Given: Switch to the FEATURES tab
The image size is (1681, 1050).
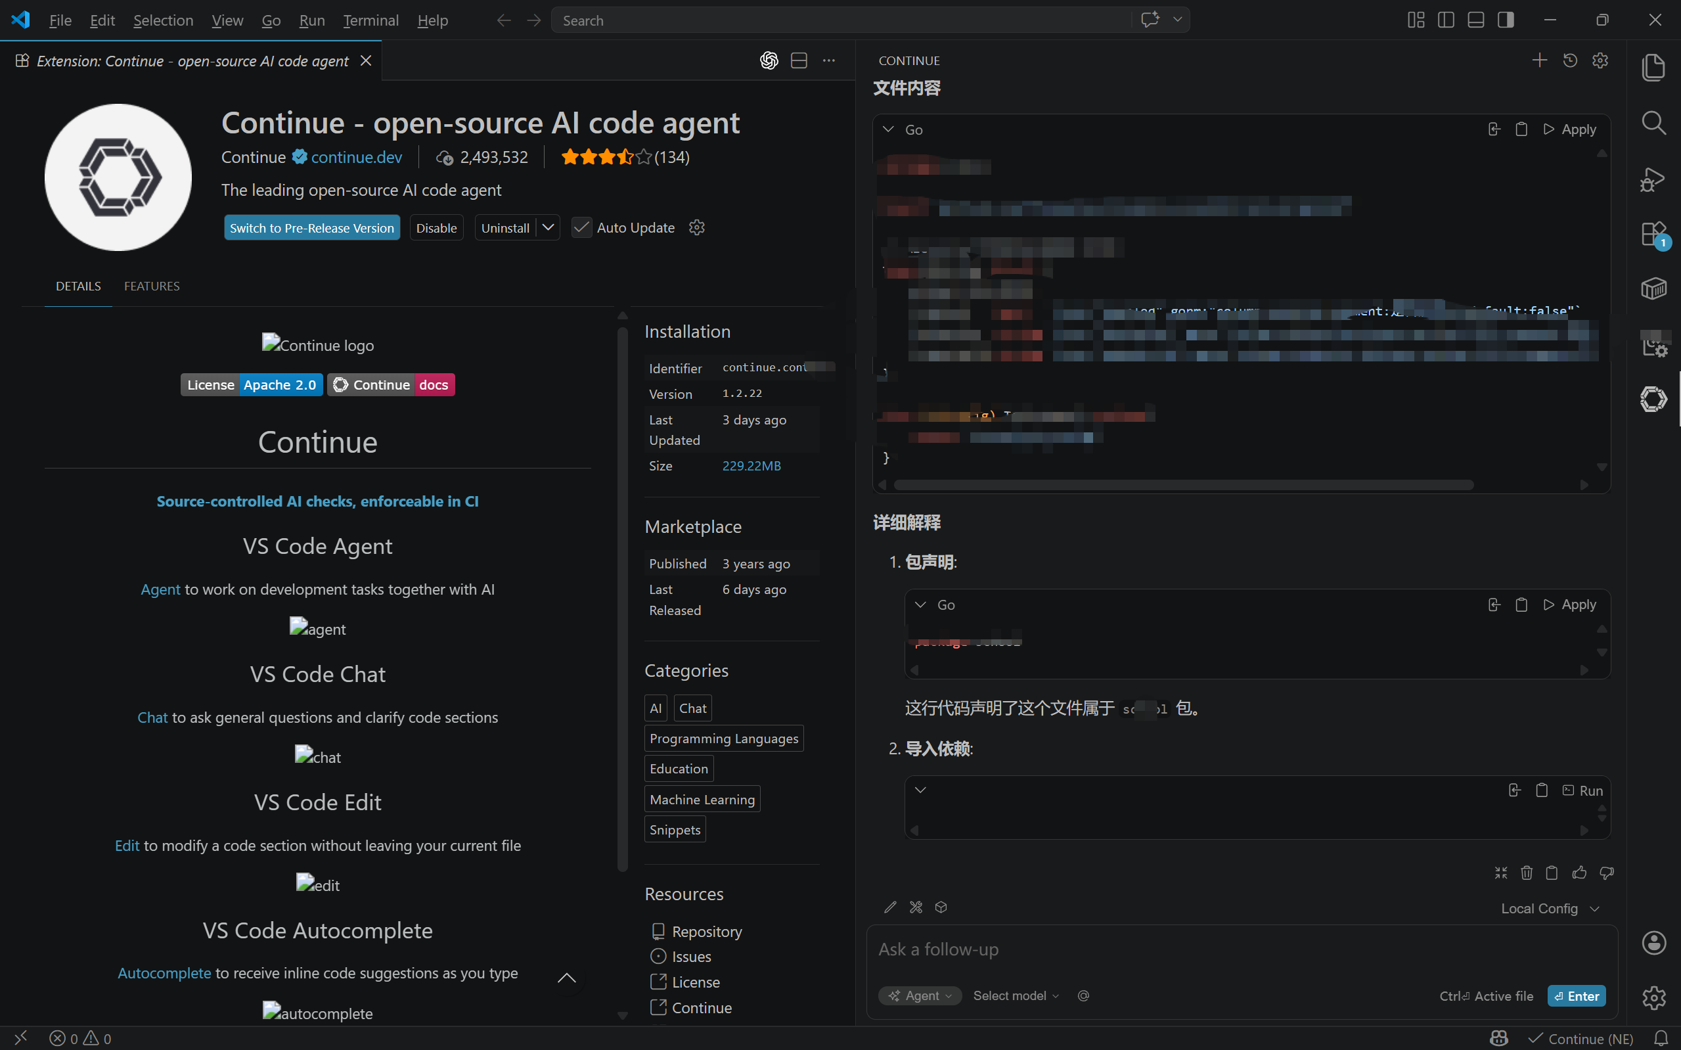Looking at the screenshot, I should click(151, 286).
